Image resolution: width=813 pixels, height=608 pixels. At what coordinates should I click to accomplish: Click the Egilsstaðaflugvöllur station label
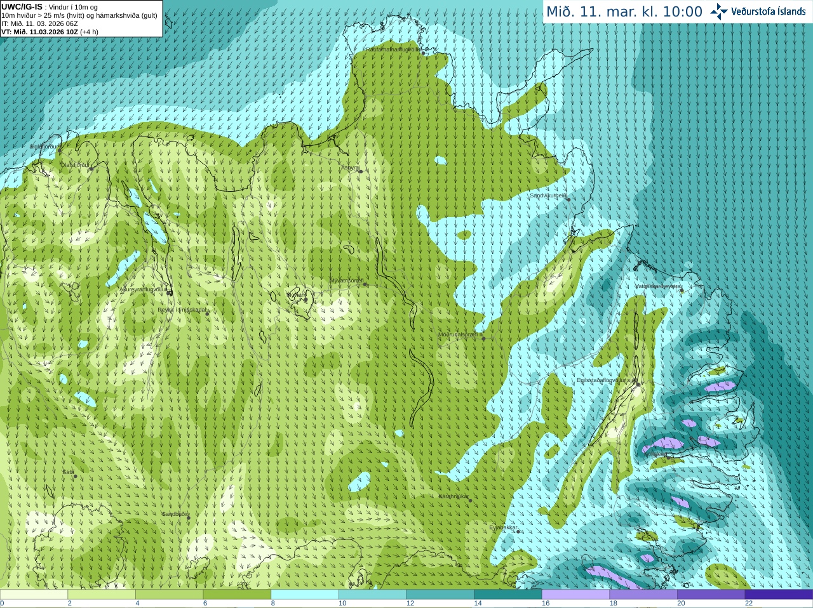point(606,380)
